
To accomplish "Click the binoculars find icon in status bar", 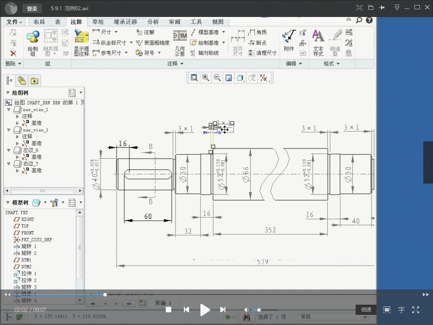I will coord(247,317).
